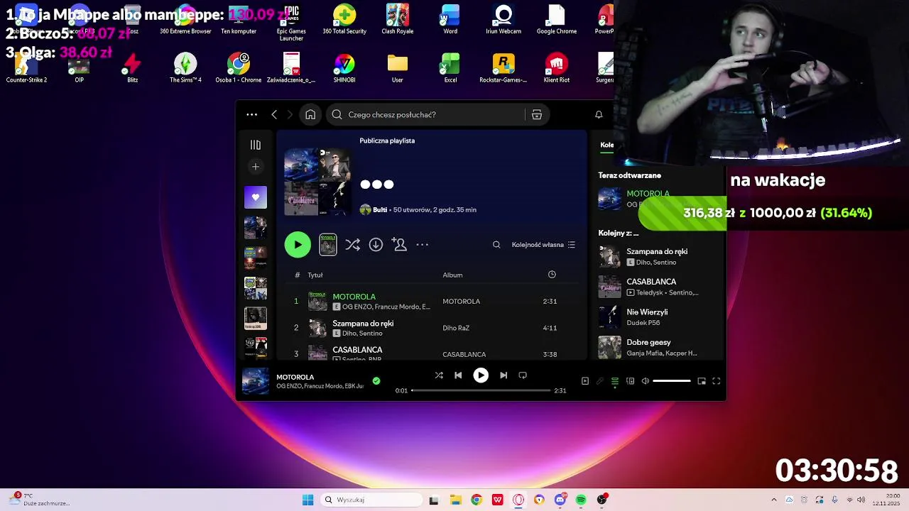Screen dimensions: 909x511
Task: Skip to previous track
Action: pos(458,375)
